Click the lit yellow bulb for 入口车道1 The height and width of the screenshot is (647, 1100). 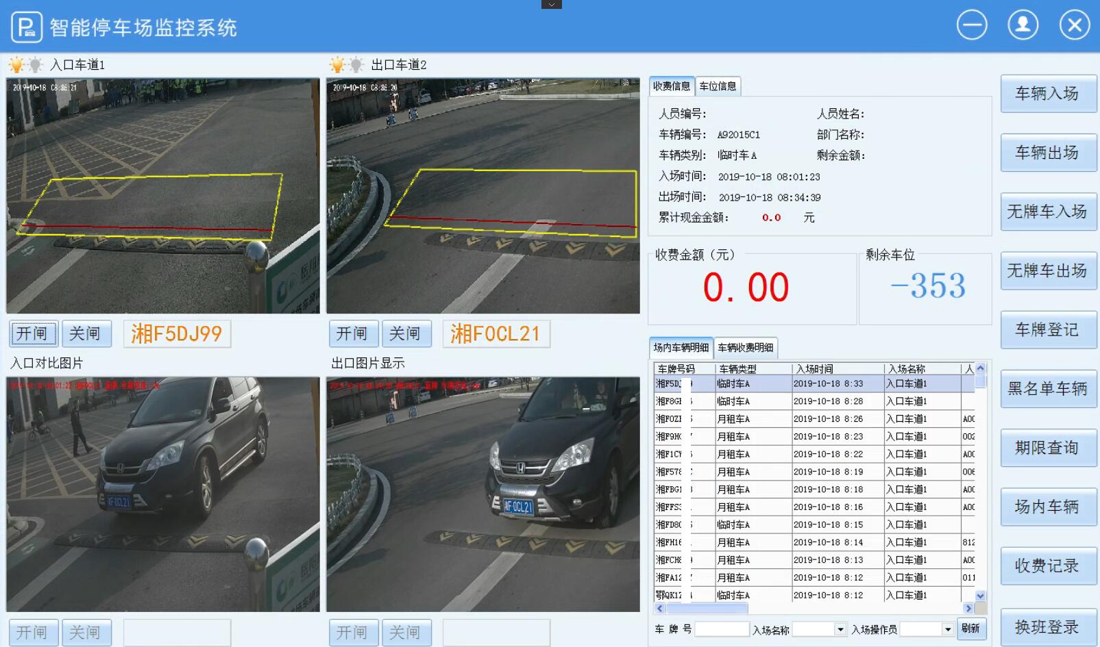tap(16, 65)
